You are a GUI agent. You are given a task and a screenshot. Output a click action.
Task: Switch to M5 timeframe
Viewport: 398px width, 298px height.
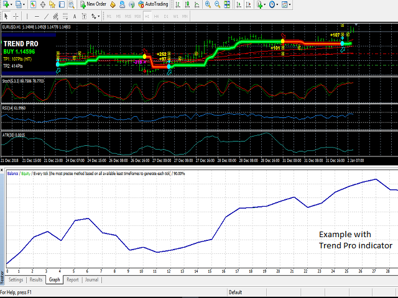click(x=118, y=17)
